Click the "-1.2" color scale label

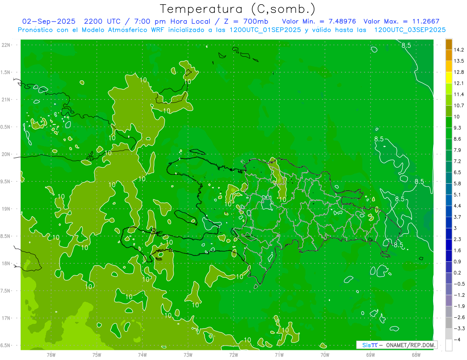459,295
